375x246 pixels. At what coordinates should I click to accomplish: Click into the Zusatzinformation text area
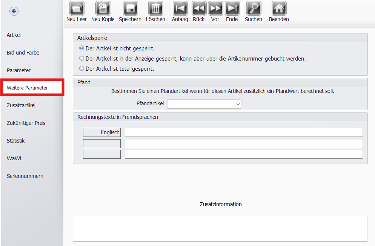point(220,228)
